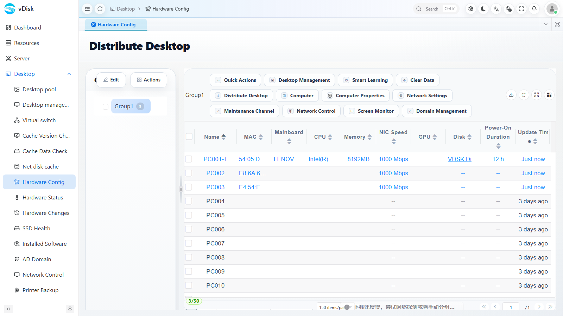Tick the Group1 checkbox
563x316 pixels.
[x=106, y=106]
